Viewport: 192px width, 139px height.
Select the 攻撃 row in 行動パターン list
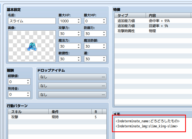[51, 117]
